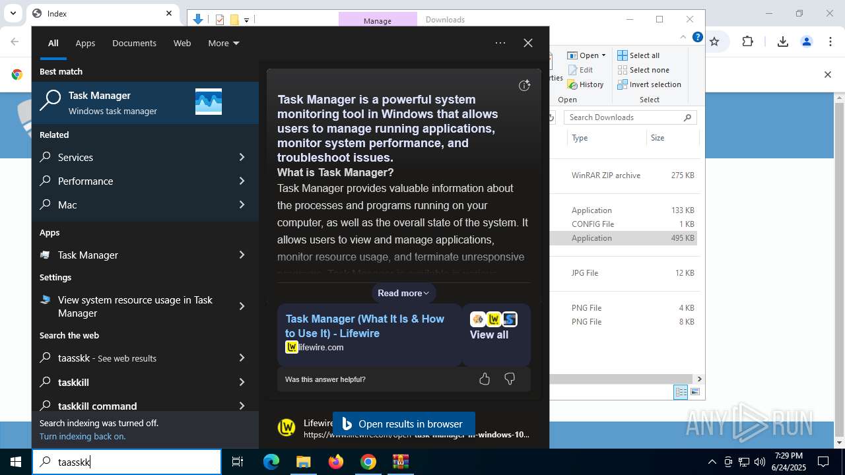Show hidden system tray icons
This screenshot has width=845, height=475.
tap(712, 462)
